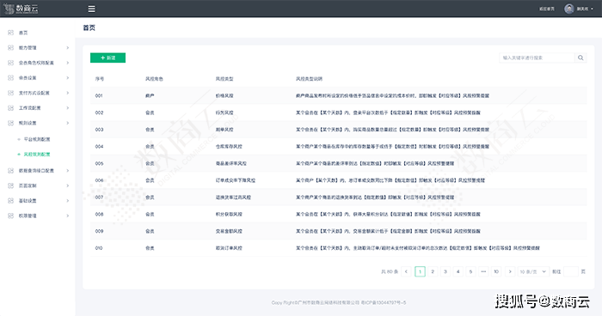
Task: Click 行为风控 in row 002
Action: click(224, 112)
